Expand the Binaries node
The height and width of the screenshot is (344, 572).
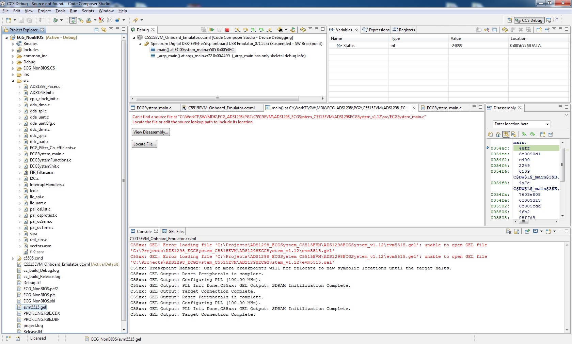pyautogui.click(x=13, y=44)
